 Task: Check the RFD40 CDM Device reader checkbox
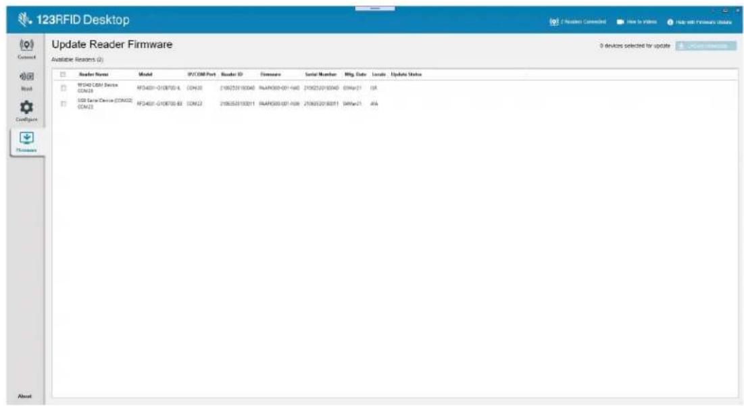63,88
